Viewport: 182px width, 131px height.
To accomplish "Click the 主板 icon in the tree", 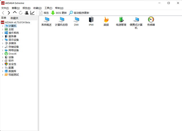I will coord(6,29).
